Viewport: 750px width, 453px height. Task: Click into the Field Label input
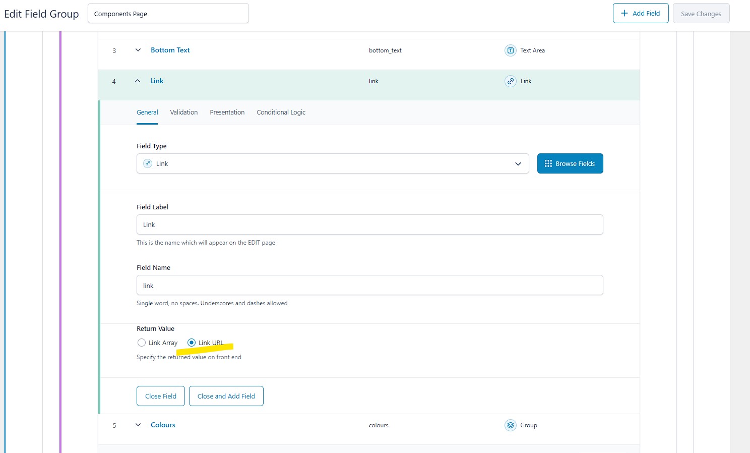pos(369,224)
